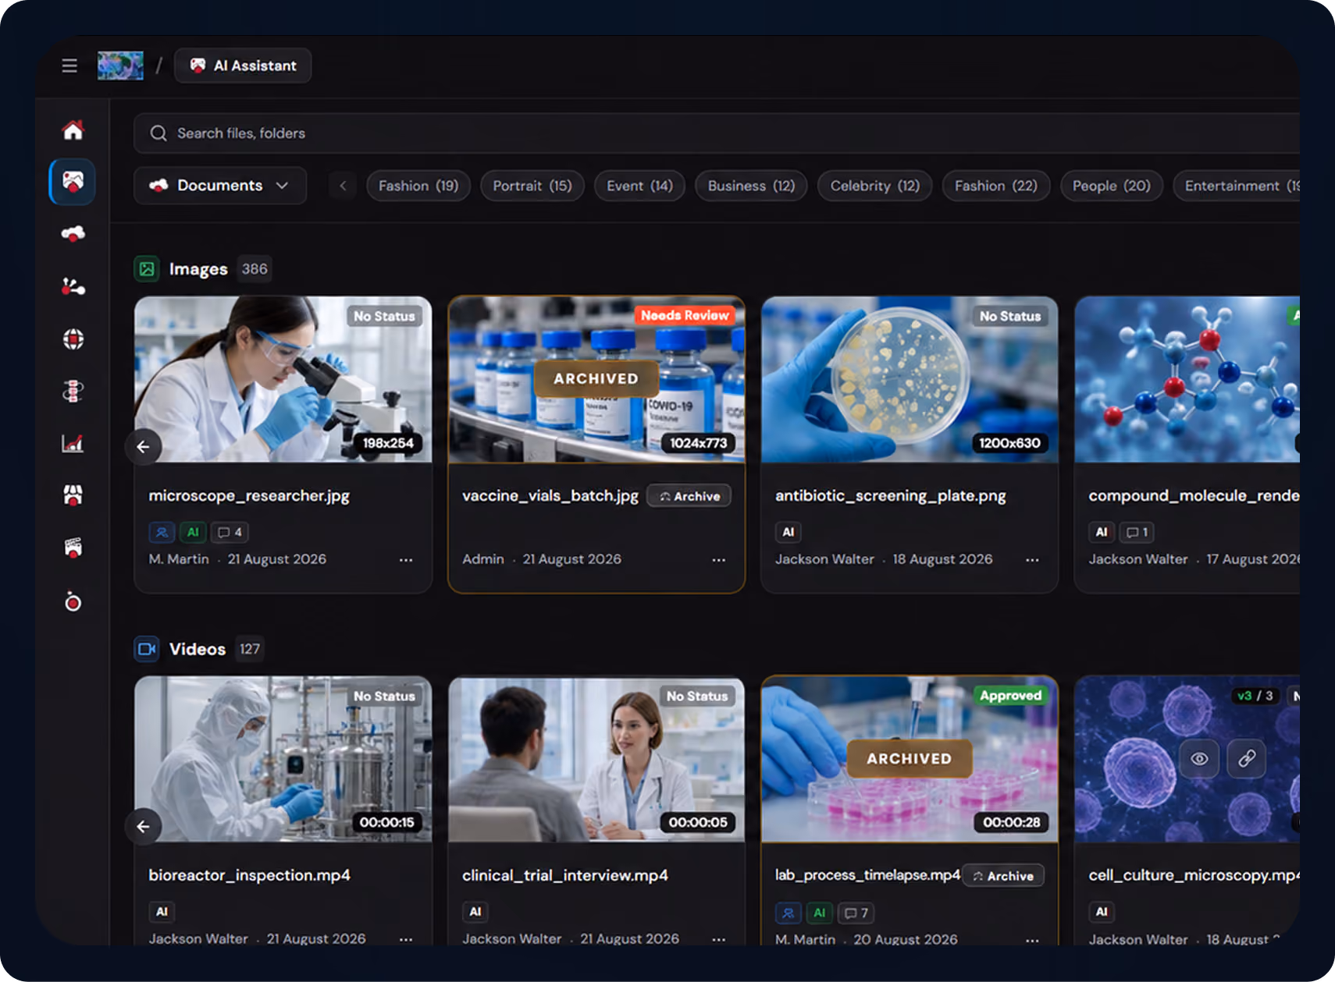Click the link icon on cell_culture_microscopy

[x=1247, y=759]
